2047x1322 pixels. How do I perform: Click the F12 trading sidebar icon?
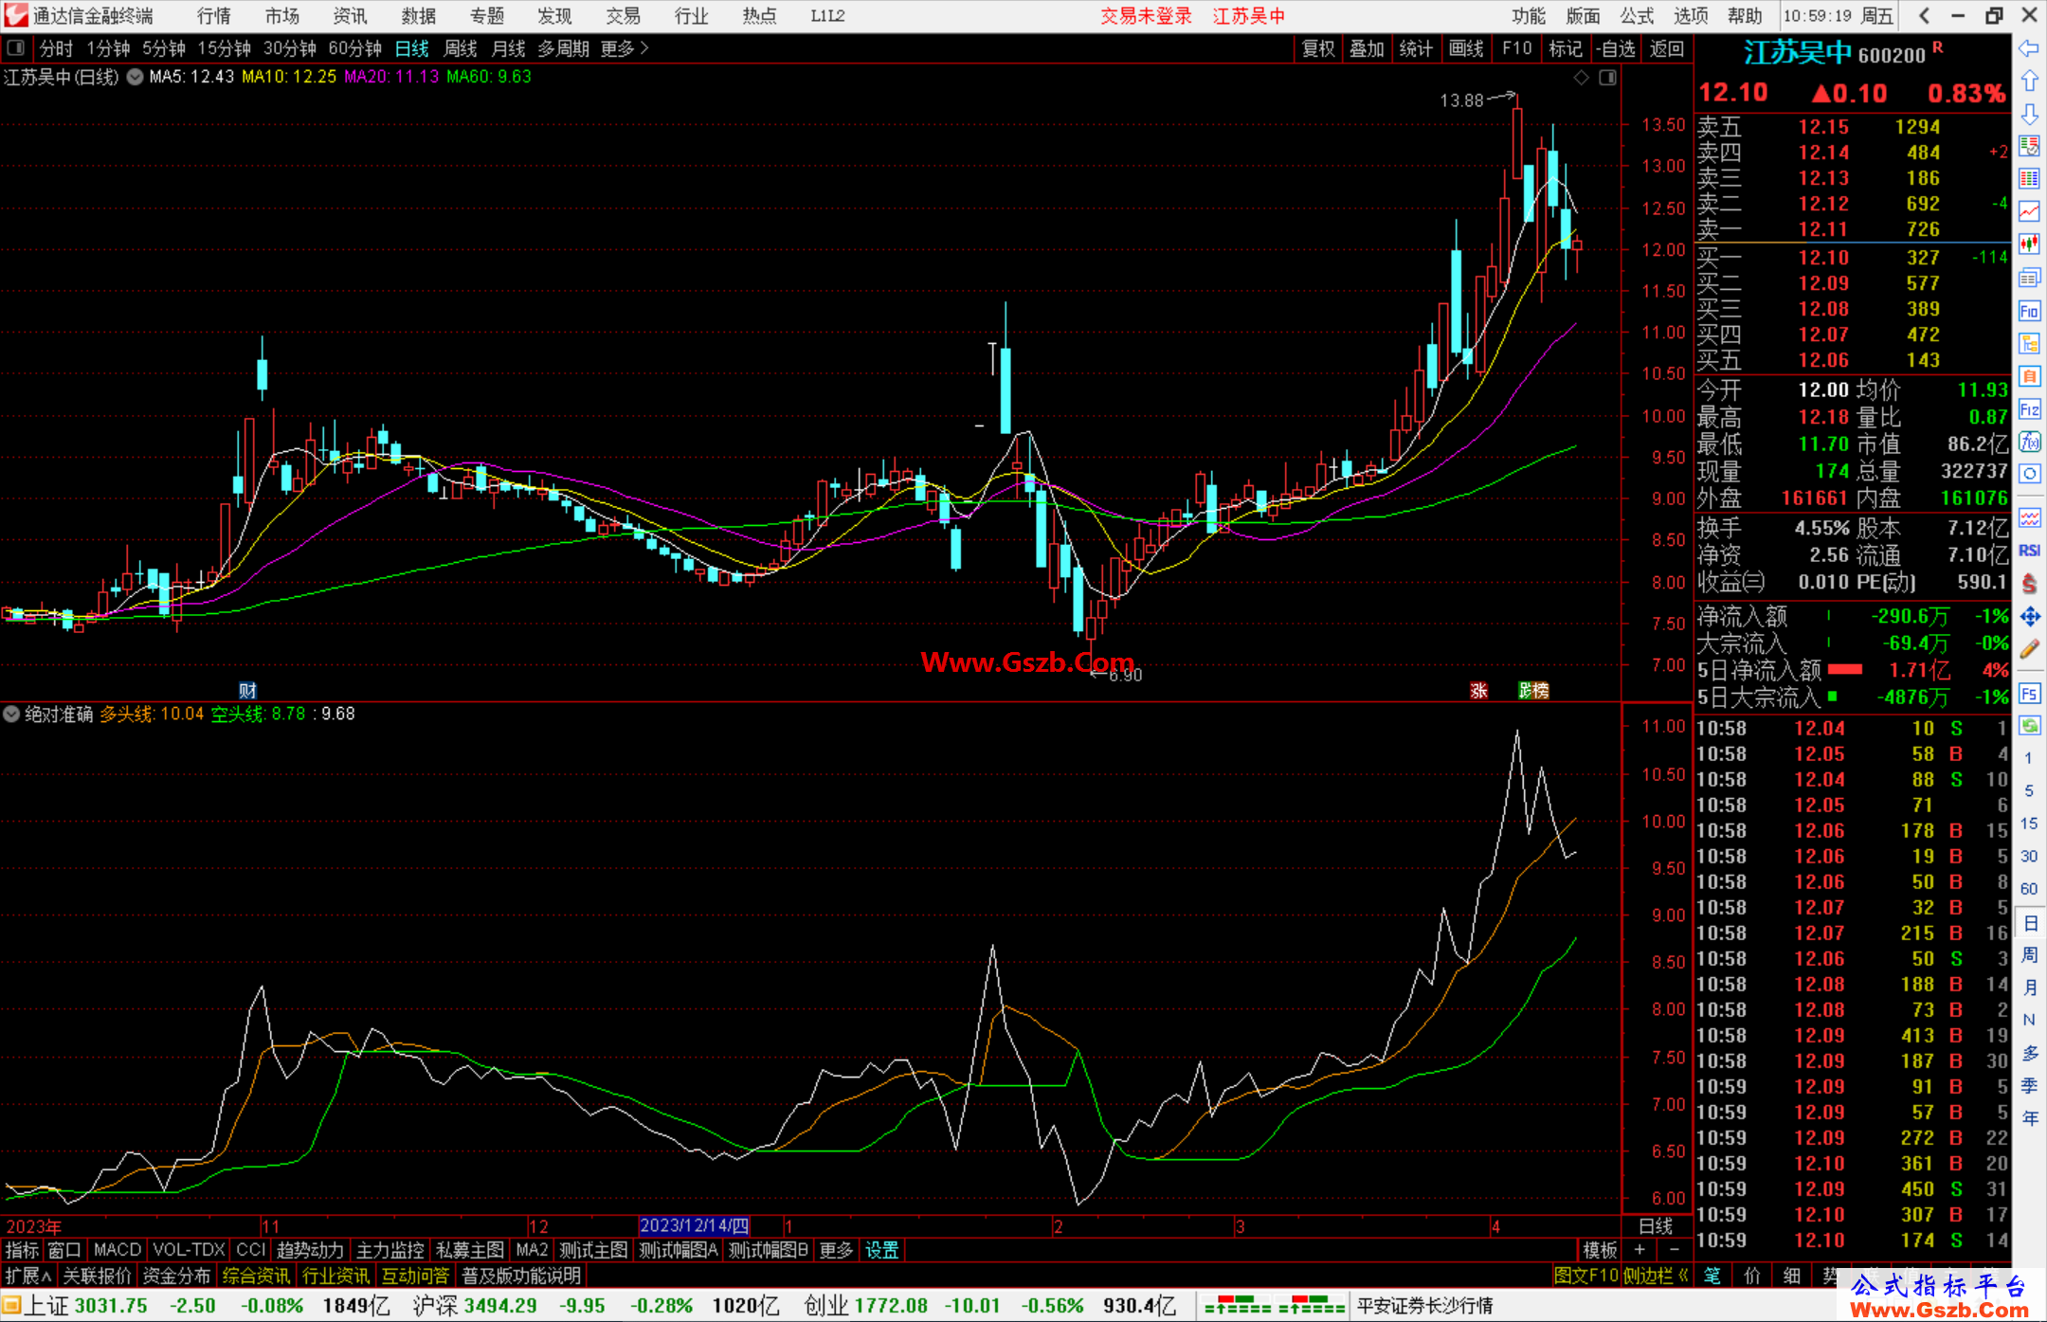coord(2029,409)
